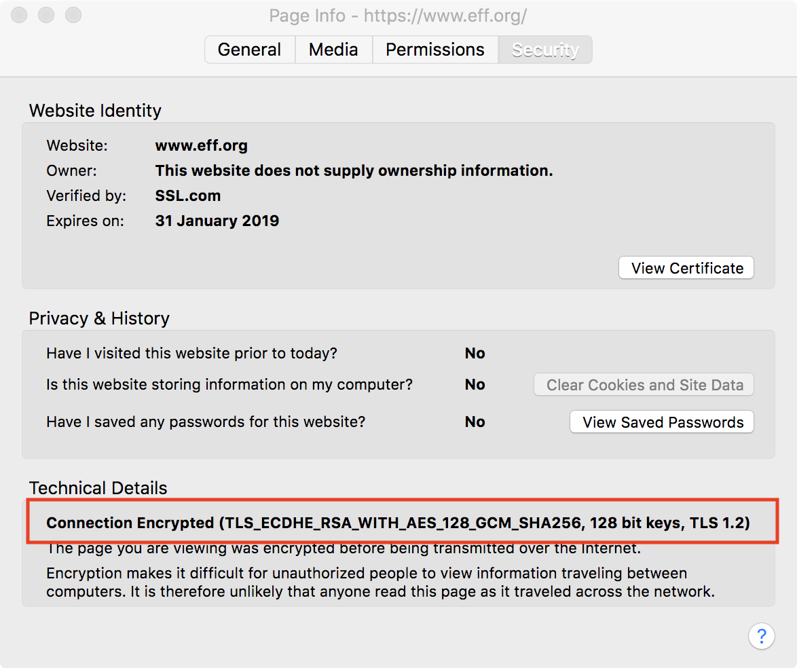Viewport: 797px width, 668px height.
Task: Click 'Have I visited this website' question
Action: 191,353
